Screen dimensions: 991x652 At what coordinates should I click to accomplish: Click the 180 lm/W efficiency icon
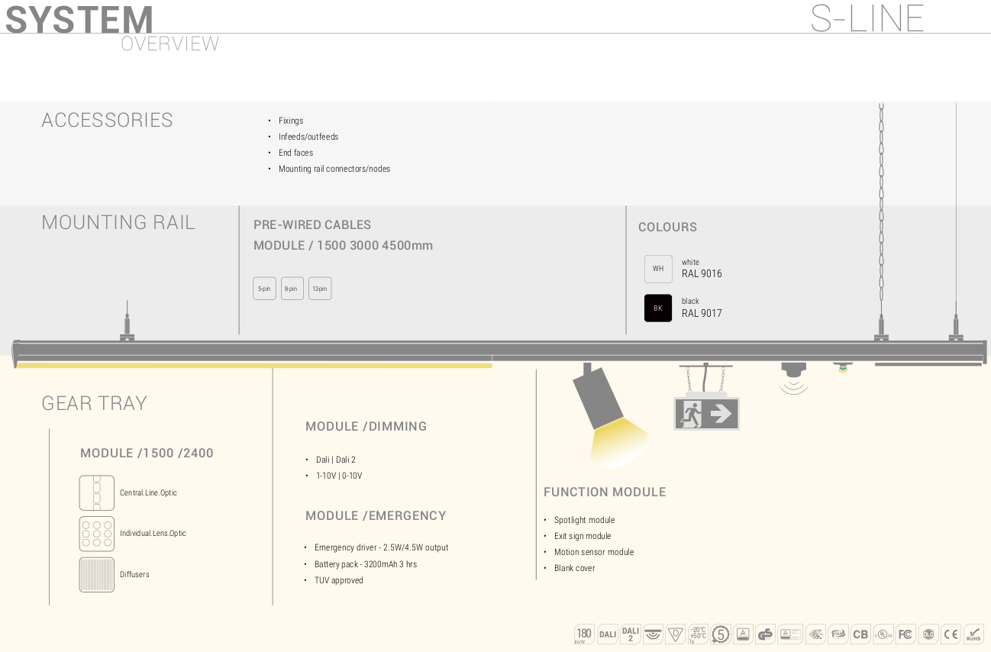click(584, 634)
